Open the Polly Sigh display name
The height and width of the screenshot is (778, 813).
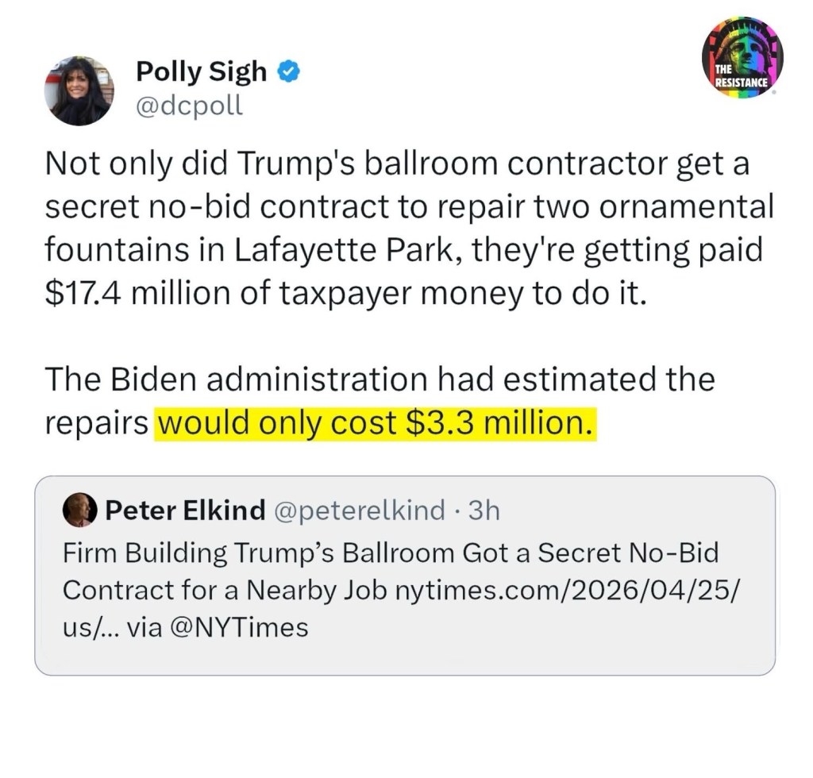[202, 72]
